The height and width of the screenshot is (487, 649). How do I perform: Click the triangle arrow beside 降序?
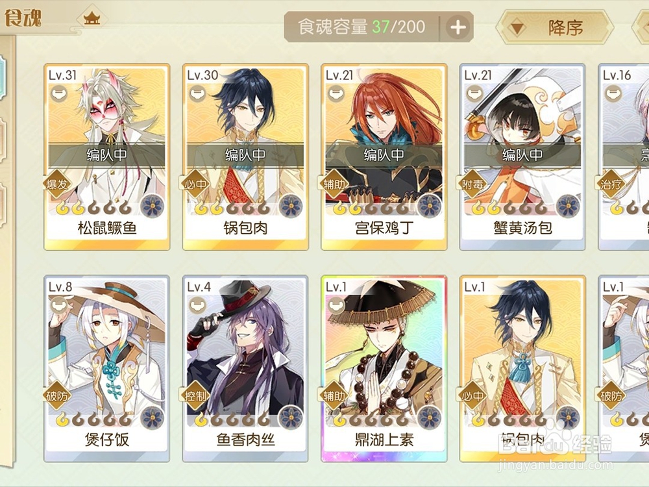pyautogui.click(x=517, y=29)
